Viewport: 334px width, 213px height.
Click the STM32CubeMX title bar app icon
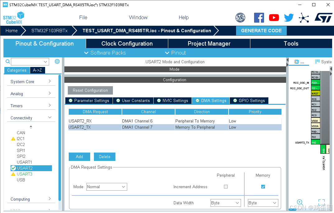click(x=5, y=5)
